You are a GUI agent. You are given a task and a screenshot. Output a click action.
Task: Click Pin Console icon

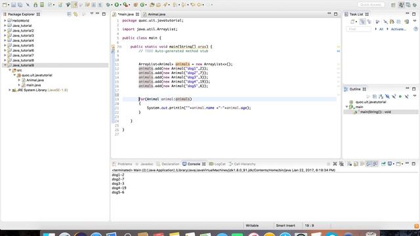click(383, 164)
